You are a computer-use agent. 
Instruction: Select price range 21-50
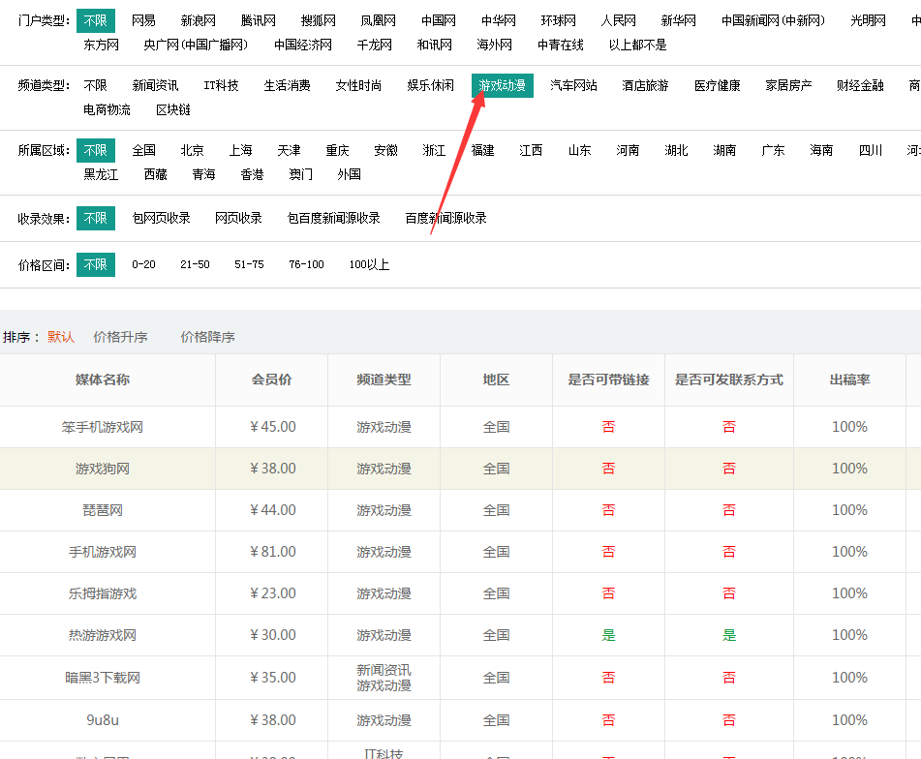pos(194,263)
